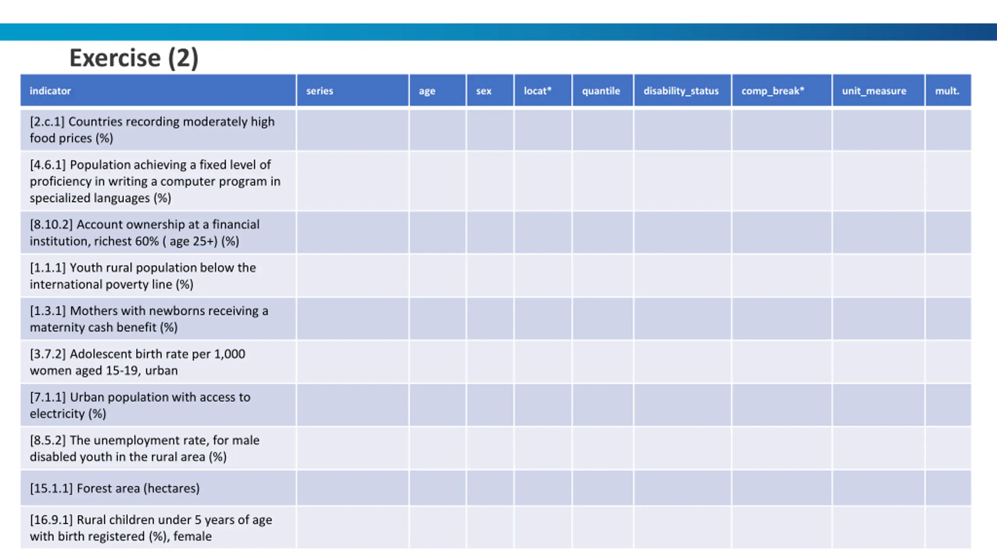Click the 'Exercise (2)' slide title
997x560 pixels.
click(x=134, y=58)
